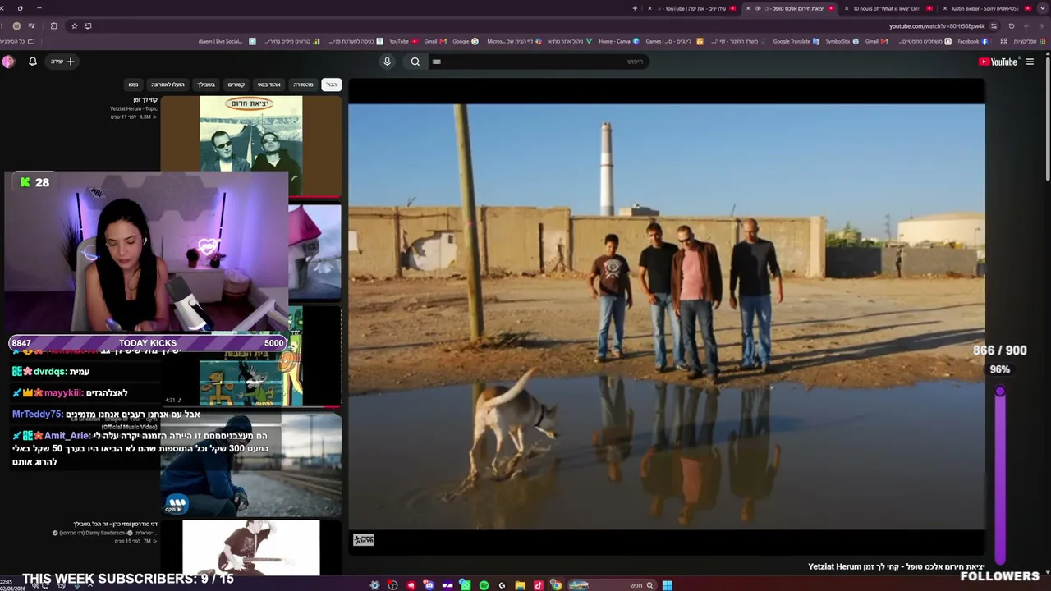
Task: Open the YouTube bookmark in bookmarks bar
Action: point(403,41)
